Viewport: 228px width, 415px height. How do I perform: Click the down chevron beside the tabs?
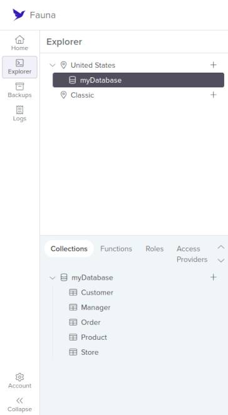221,260
